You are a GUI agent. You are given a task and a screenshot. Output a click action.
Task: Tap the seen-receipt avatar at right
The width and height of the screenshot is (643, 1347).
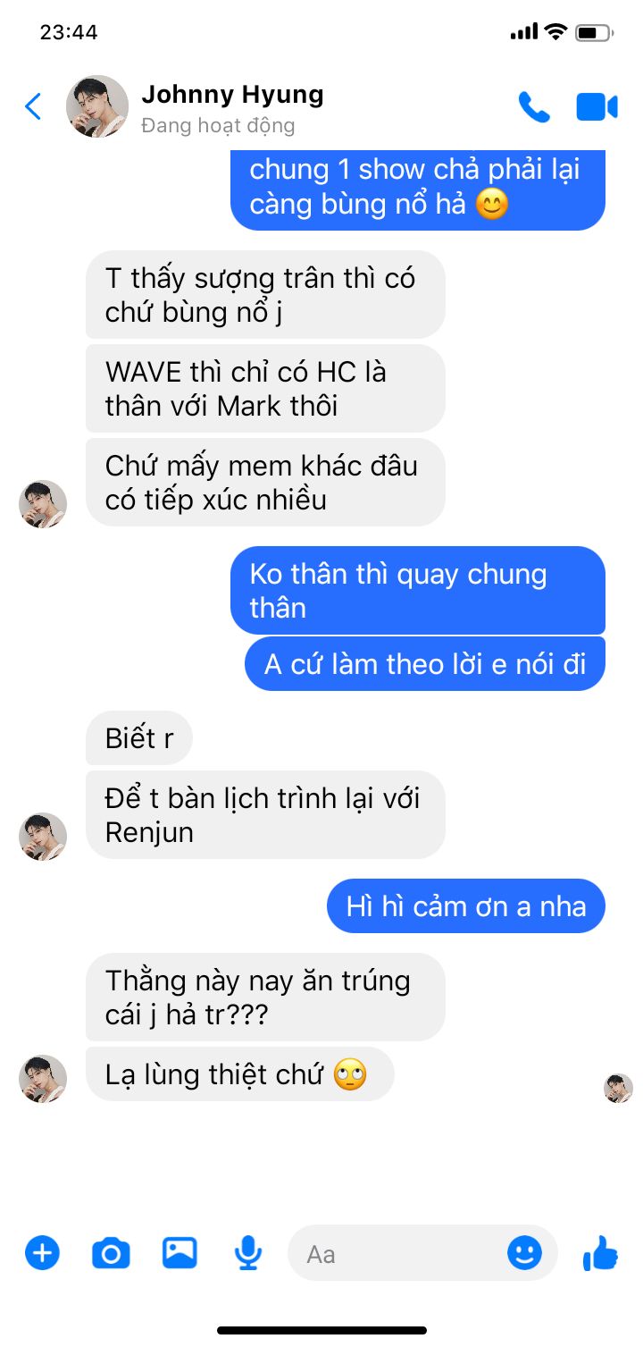click(618, 1089)
